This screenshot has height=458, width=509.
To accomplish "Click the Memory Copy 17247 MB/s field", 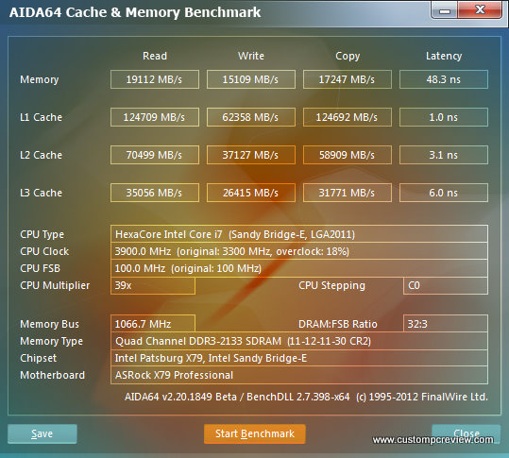I will pyautogui.click(x=348, y=79).
